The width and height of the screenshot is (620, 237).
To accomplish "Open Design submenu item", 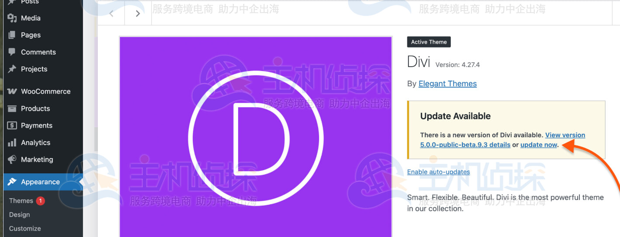I will pyautogui.click(x=20, y=215).
